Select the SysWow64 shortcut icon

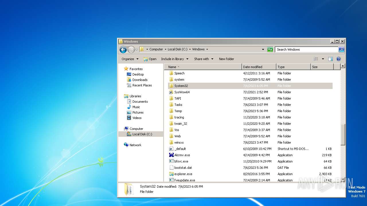click(171, 92)
